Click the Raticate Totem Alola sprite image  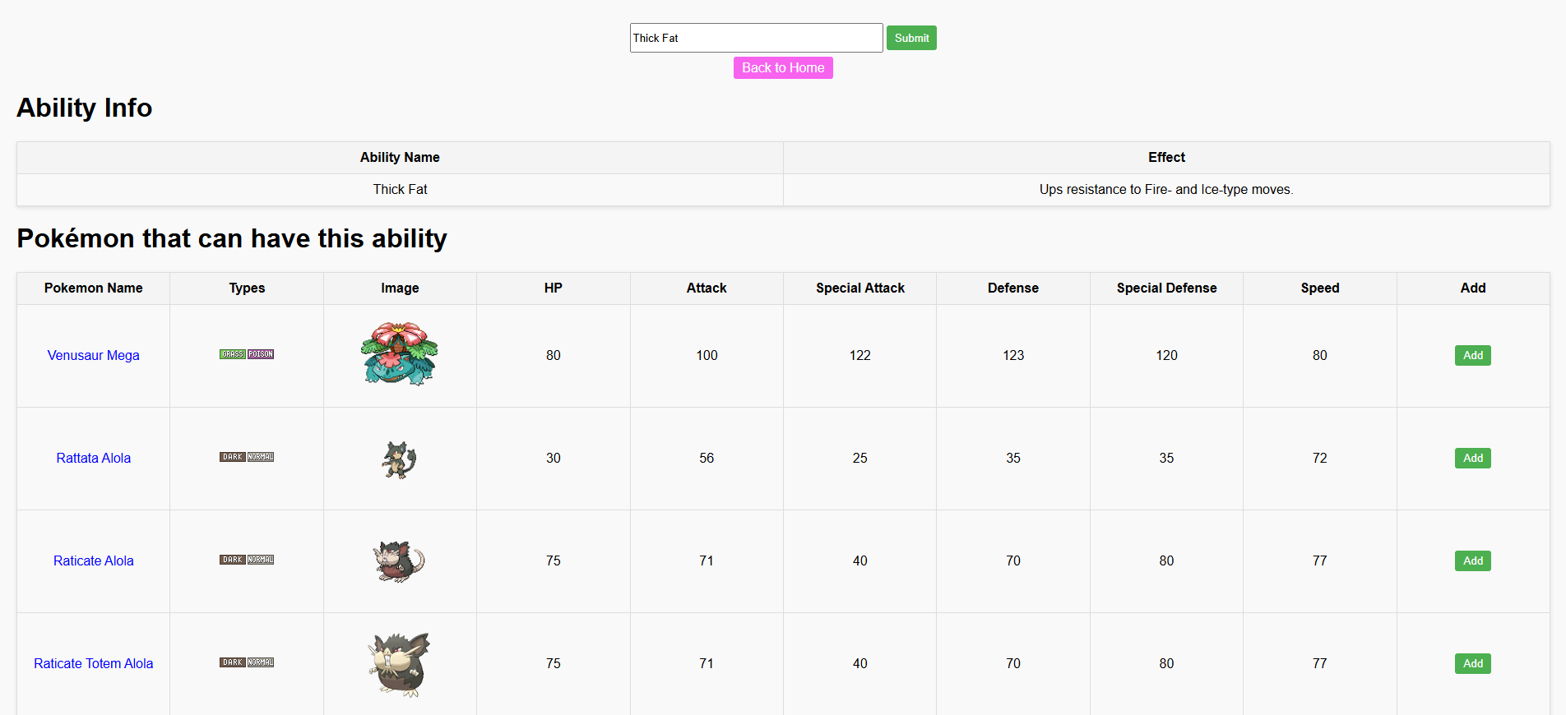(400, 664)
